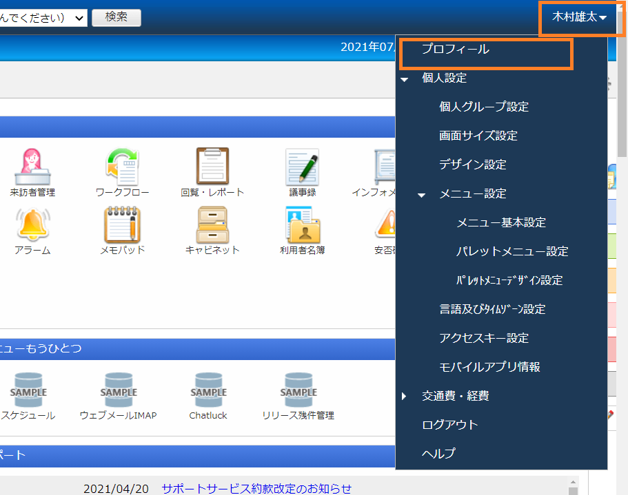Open the 利用者名簿 user directory icon
The width and height of the screenshot is (628, 495).
[303, 224]
